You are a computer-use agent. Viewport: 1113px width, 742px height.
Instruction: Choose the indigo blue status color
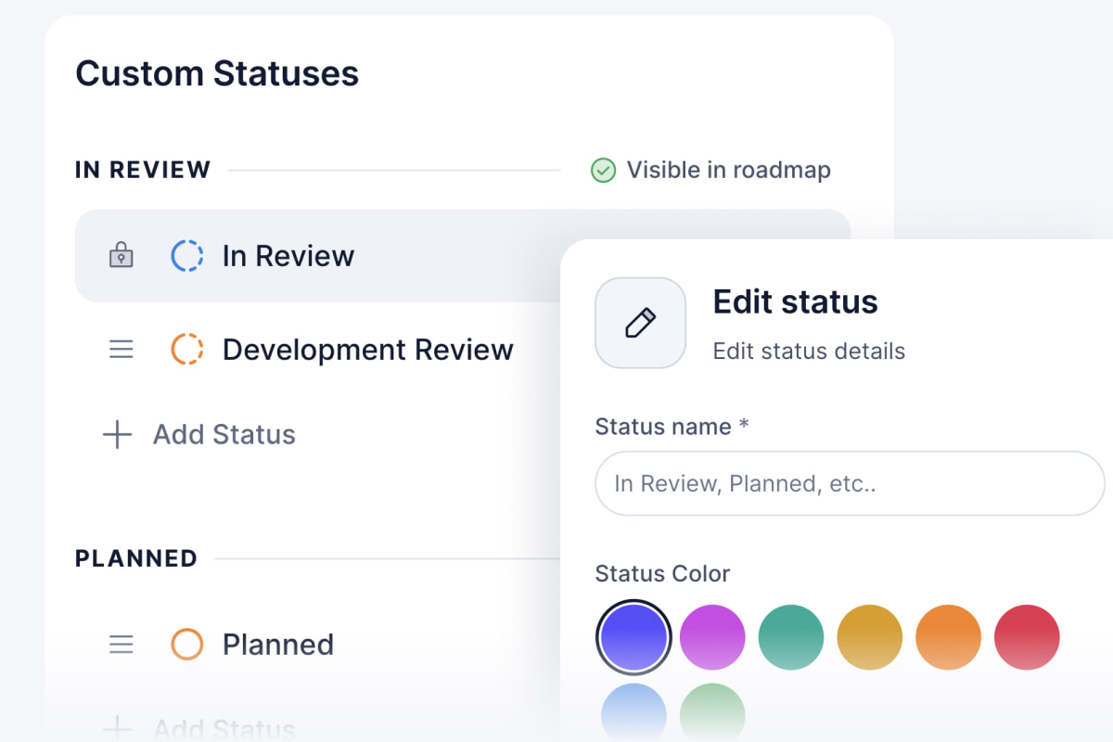(633, 637)
